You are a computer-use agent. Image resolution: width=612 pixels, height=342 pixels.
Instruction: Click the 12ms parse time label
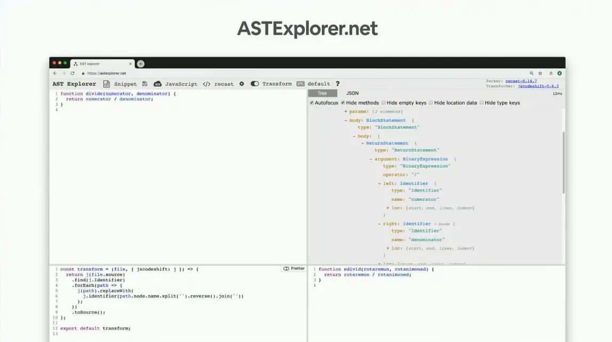coord(558,94)
